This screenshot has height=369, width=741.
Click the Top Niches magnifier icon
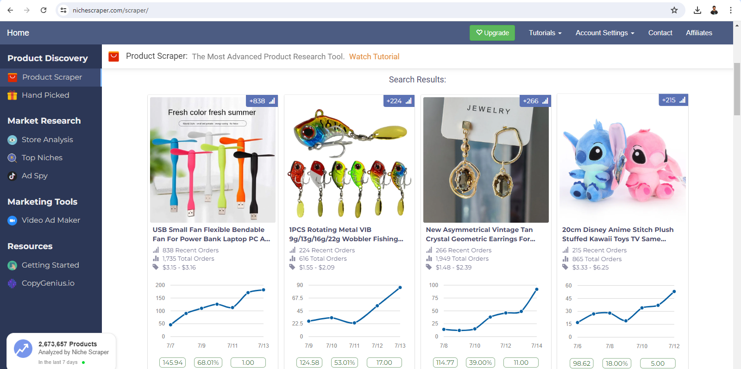[x=13, y=158]
